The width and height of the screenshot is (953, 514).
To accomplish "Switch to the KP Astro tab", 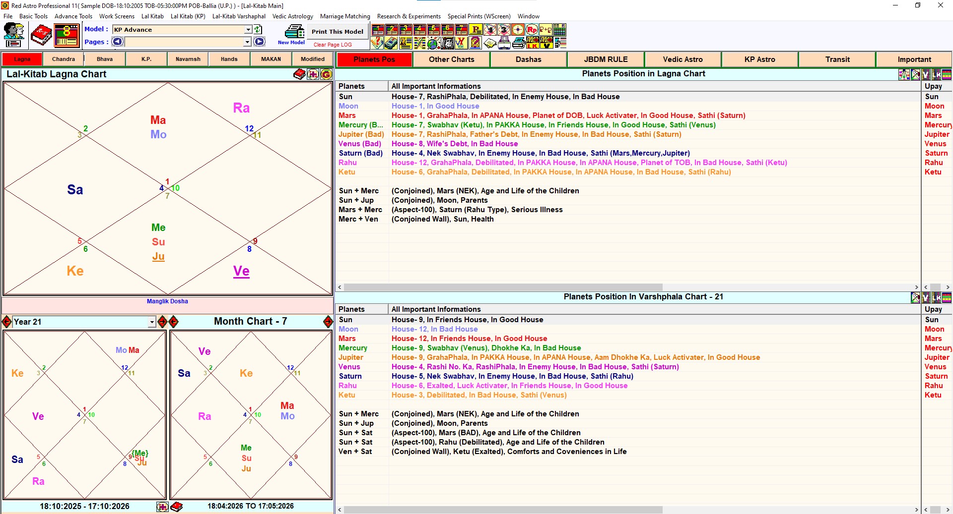I will click(x=759, y=59).
